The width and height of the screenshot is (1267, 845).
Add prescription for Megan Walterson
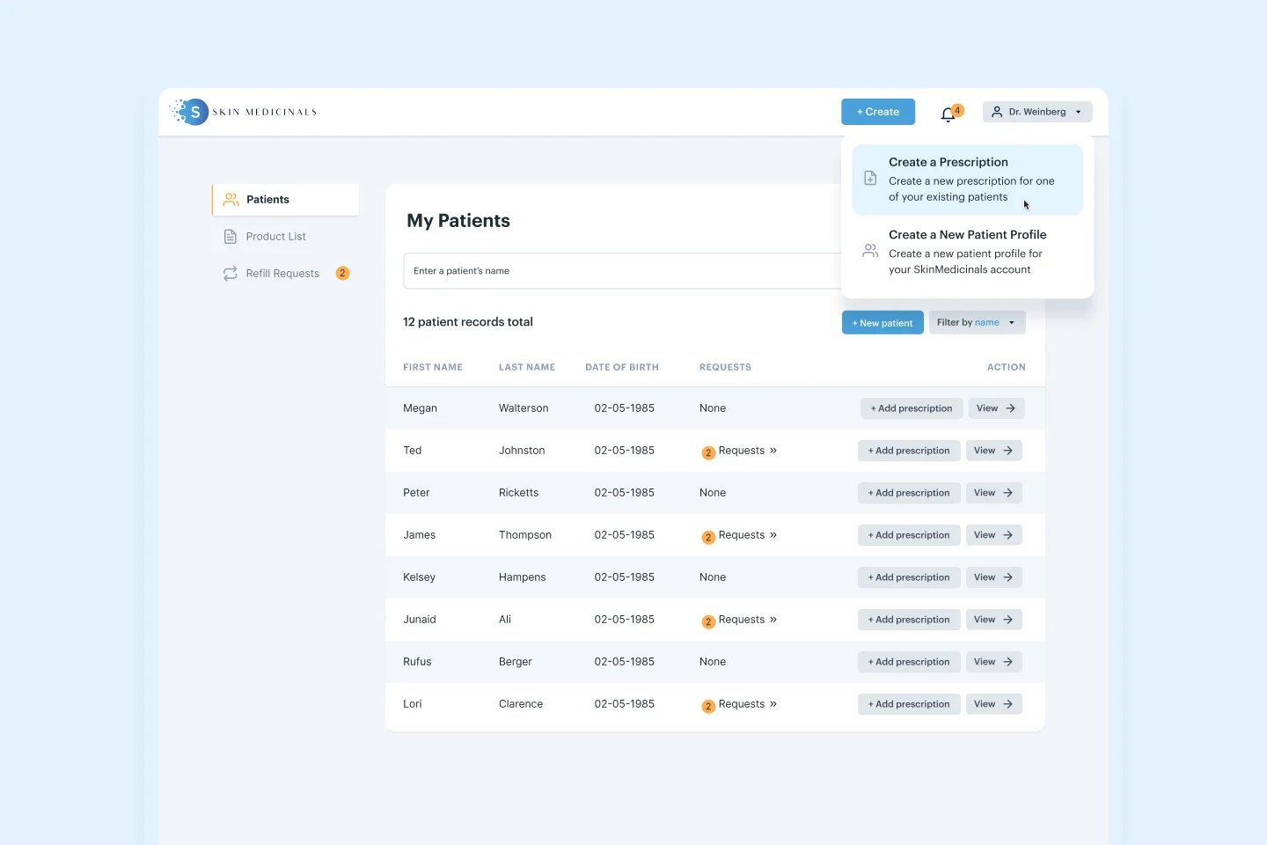[912, 408]
